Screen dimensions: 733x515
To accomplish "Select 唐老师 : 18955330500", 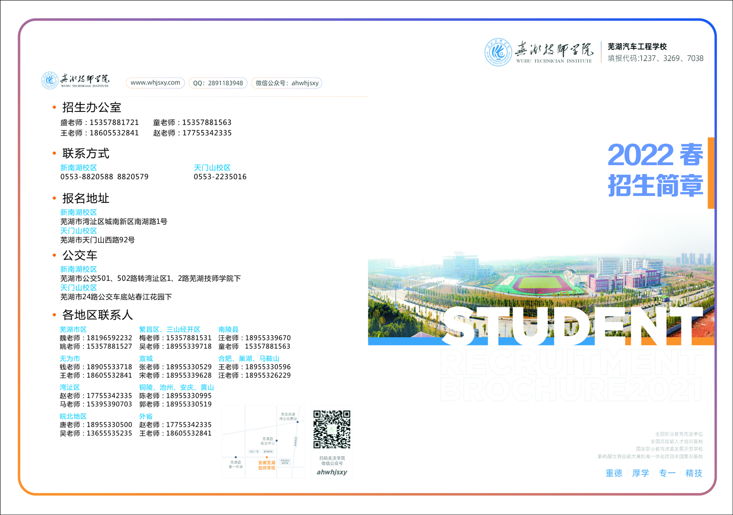I will [96, 425].
